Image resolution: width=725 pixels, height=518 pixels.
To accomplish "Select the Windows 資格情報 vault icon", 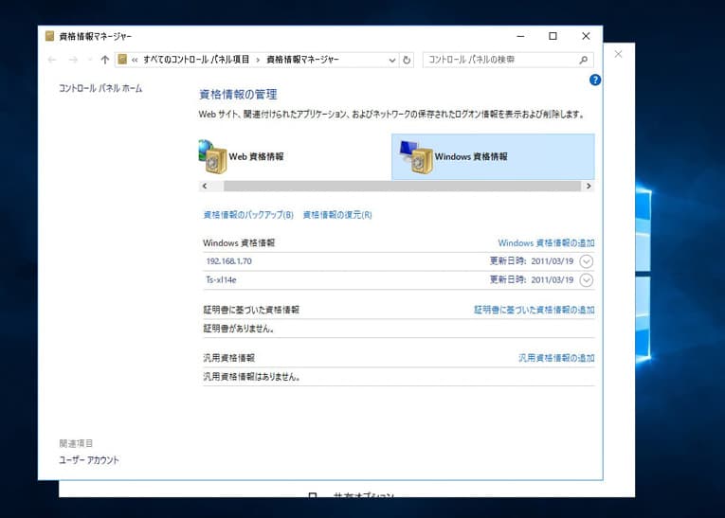I will click(416, 156).
